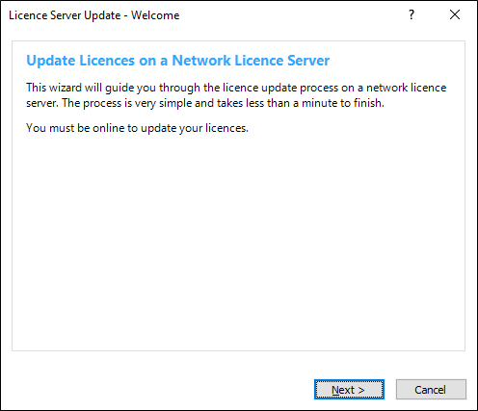The width and height of the screenshot is (478, 411).
Task: Cancel the licence update wizard
Action: 431,390
